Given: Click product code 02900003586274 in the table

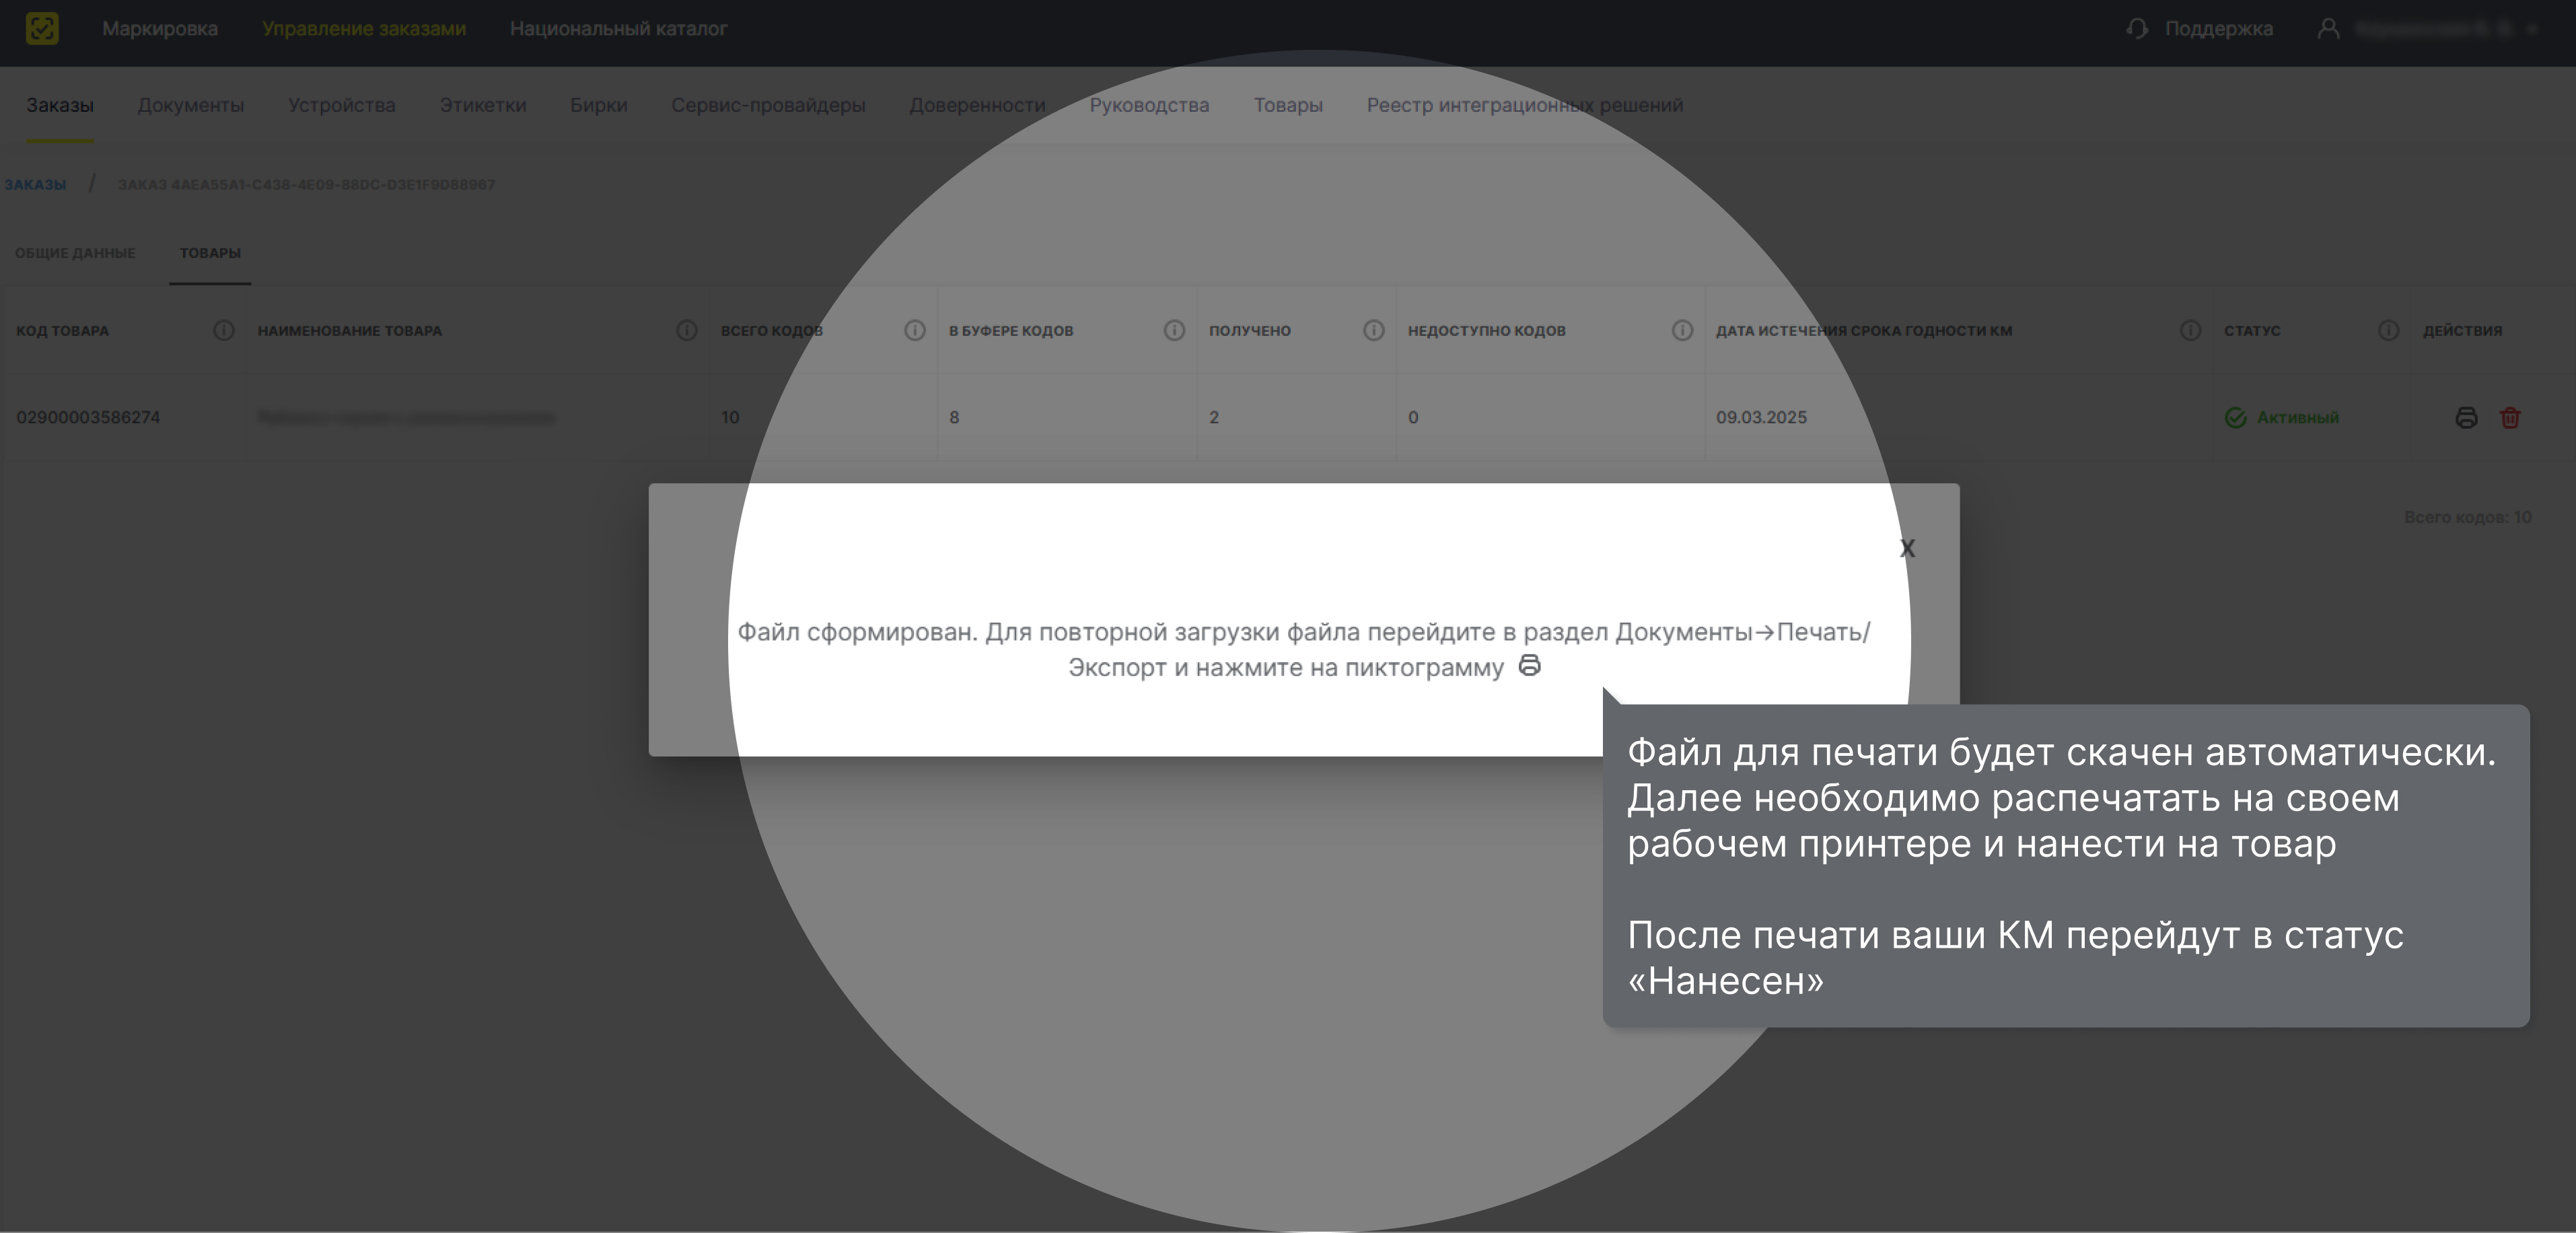Looking at the screenshot, I should (88, 417).
